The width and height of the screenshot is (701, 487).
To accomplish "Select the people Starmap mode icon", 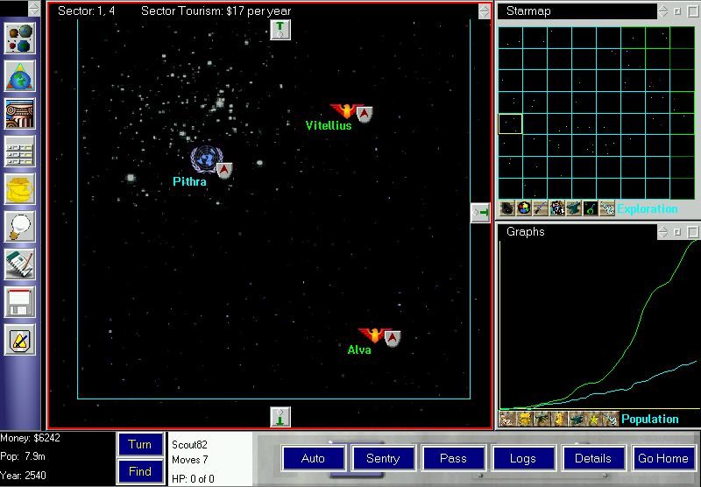I will [557, 208].
